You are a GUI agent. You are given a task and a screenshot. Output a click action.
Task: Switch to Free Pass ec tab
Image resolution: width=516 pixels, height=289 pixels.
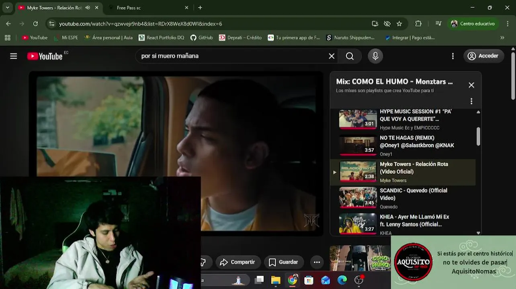(149, 8)
